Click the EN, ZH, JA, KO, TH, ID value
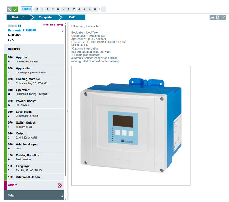This screenshot has width=229, height=202. coord(29,170)
